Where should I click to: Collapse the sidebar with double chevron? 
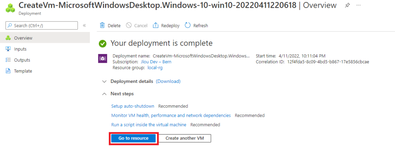point(84,25)
